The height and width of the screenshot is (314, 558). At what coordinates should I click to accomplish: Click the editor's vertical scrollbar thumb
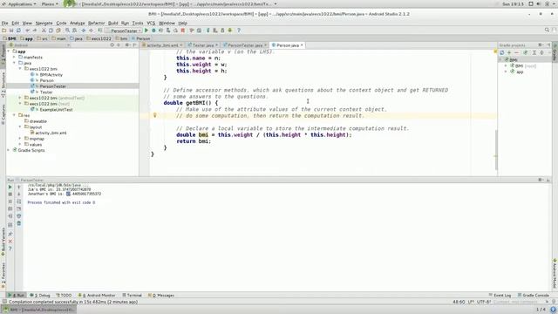point(496,150)
